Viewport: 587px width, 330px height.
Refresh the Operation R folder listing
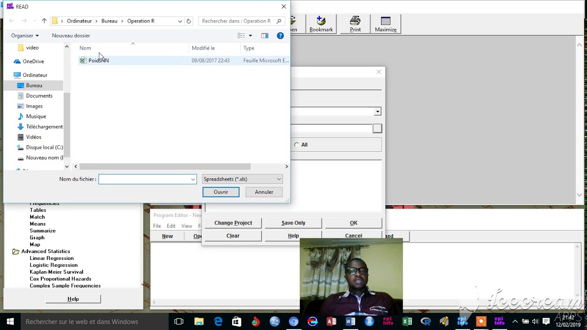click(x=188, y=21)
